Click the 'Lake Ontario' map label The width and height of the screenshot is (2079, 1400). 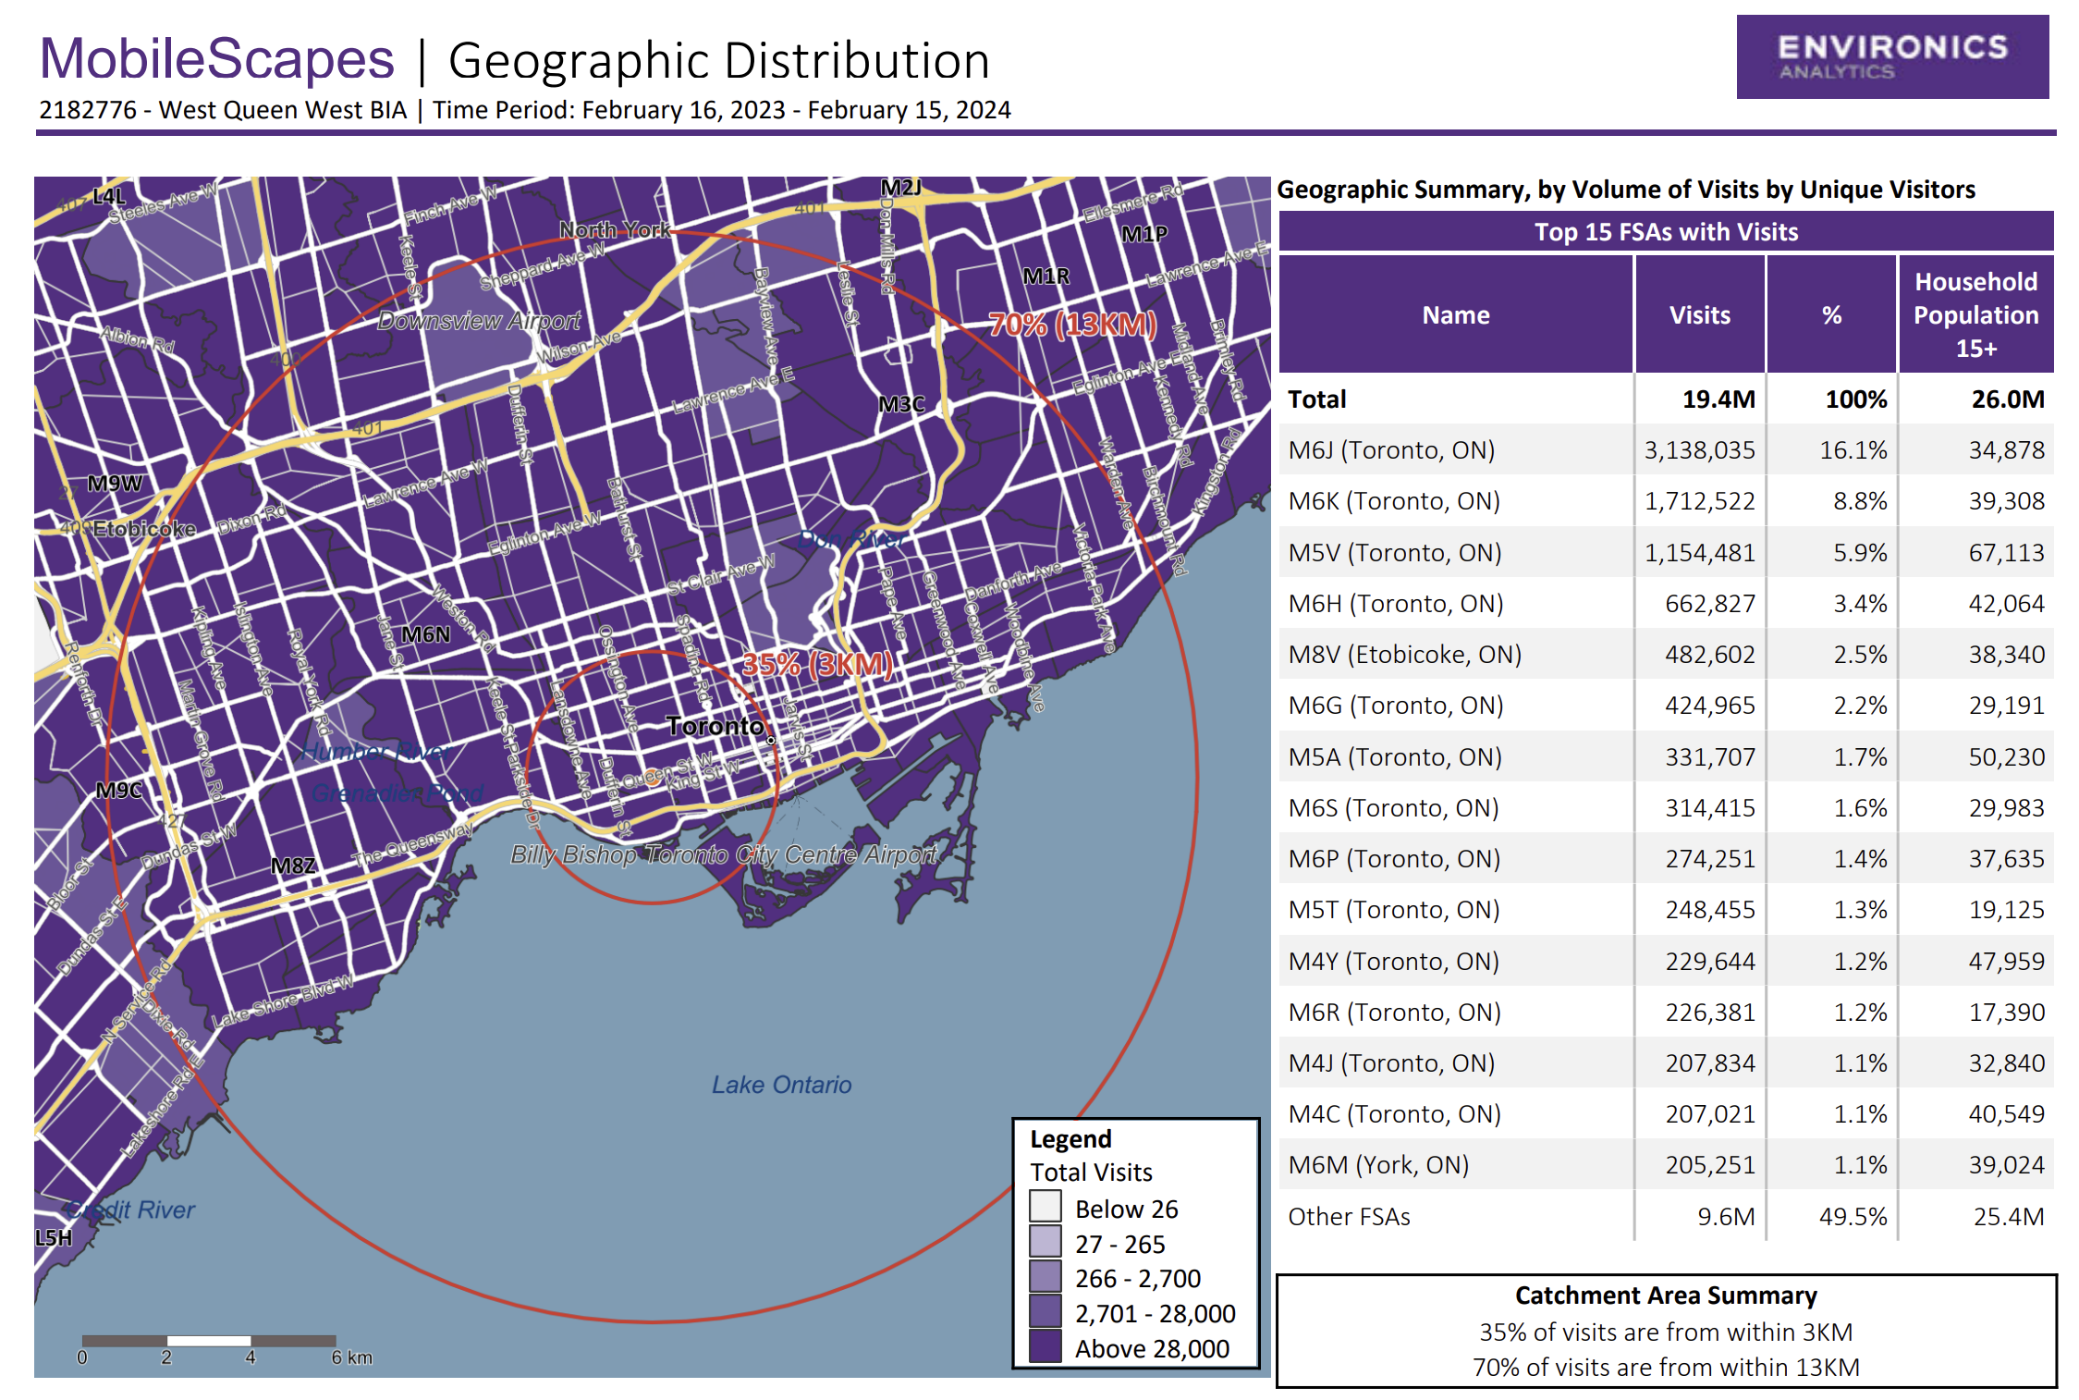[x=781, y=1085]
